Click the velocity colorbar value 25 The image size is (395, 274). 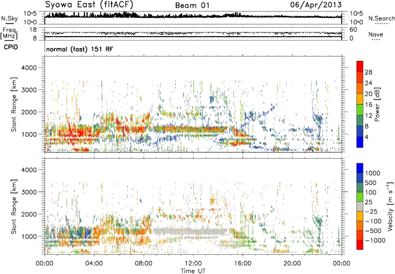coord(368,202)
